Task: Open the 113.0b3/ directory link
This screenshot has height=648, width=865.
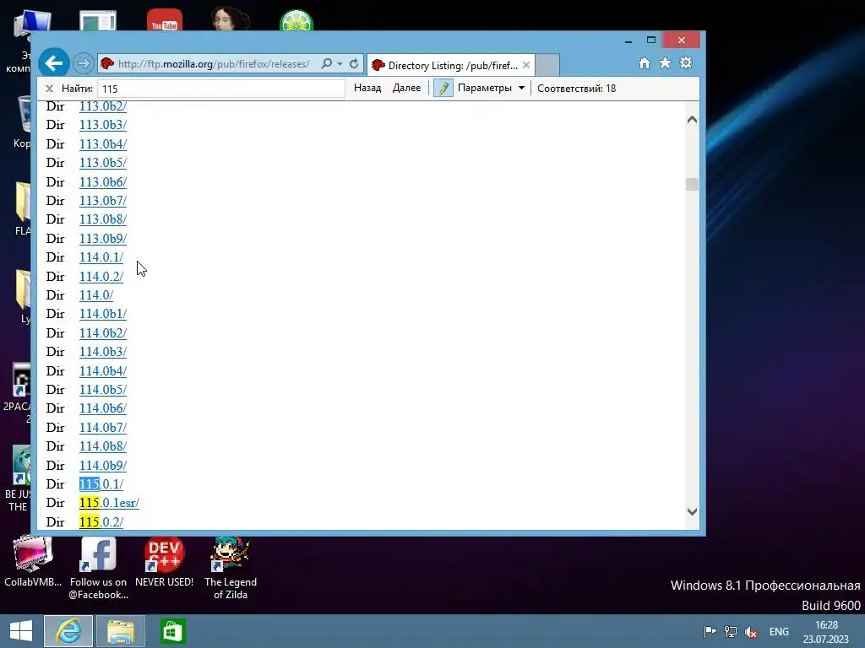Action: click(x=102, y=125)
